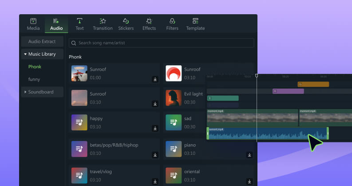Click the Audio Extract button
The height and width of the screenshot is (186, 352).
(x=42, y=41)
